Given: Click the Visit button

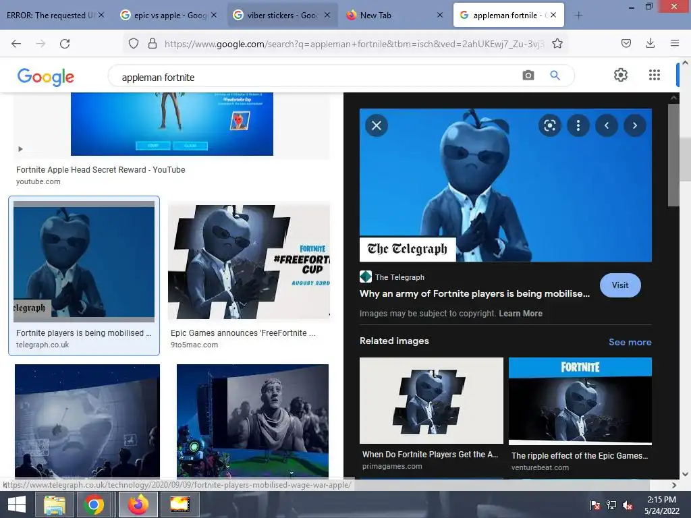Looking at the screenshot, I should 620,285.
